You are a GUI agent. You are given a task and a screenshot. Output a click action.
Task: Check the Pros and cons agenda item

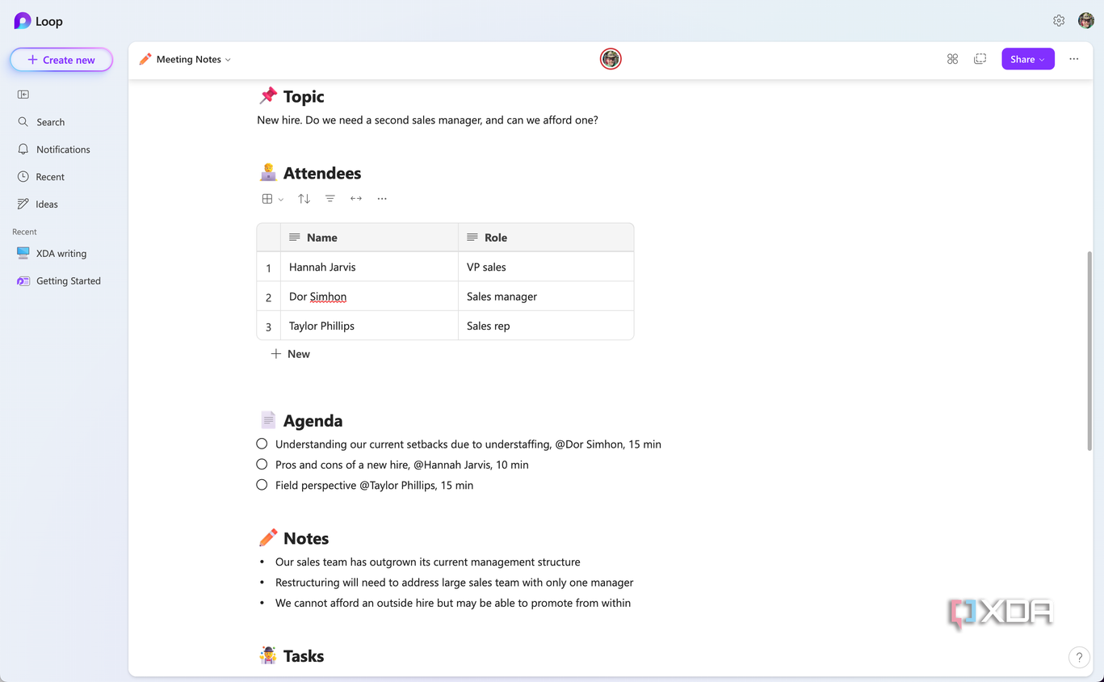pos(262,465)
